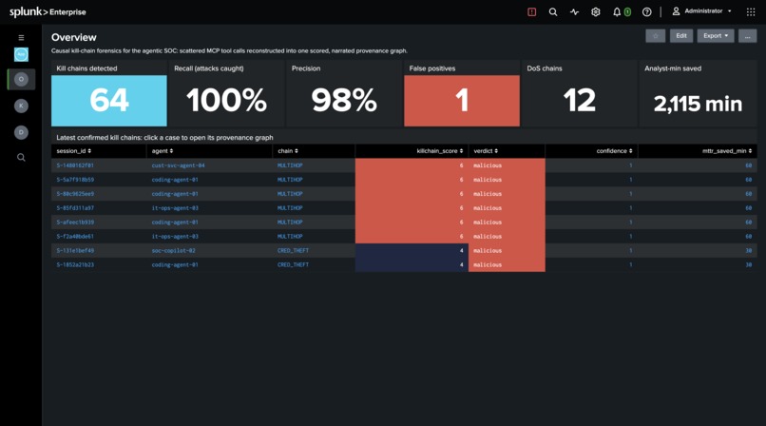Open session S-80c9625ee9

[75, 194]
